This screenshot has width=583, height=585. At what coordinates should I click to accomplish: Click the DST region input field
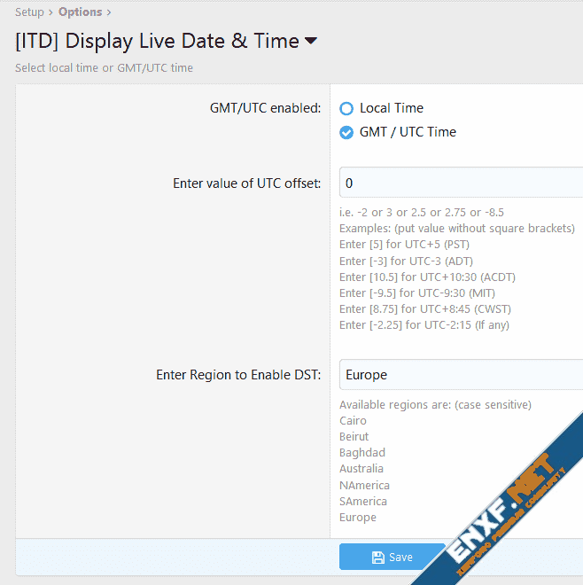coord(461,375)
